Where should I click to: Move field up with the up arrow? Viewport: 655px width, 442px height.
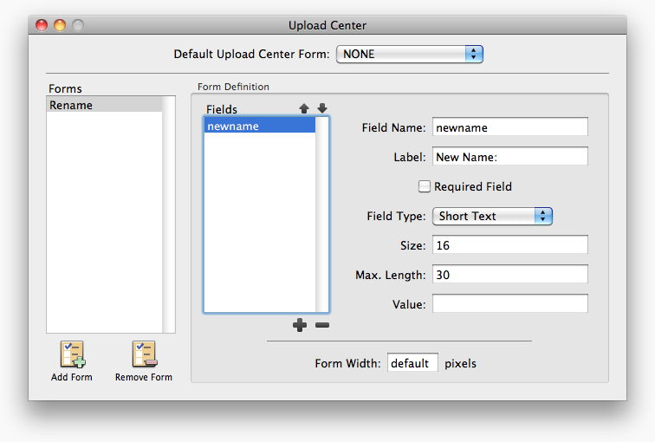click(x=304, y=109)
